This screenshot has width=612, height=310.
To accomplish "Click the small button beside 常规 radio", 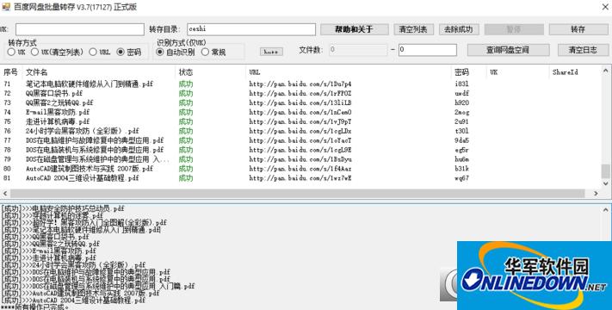I will coord(271,52).
